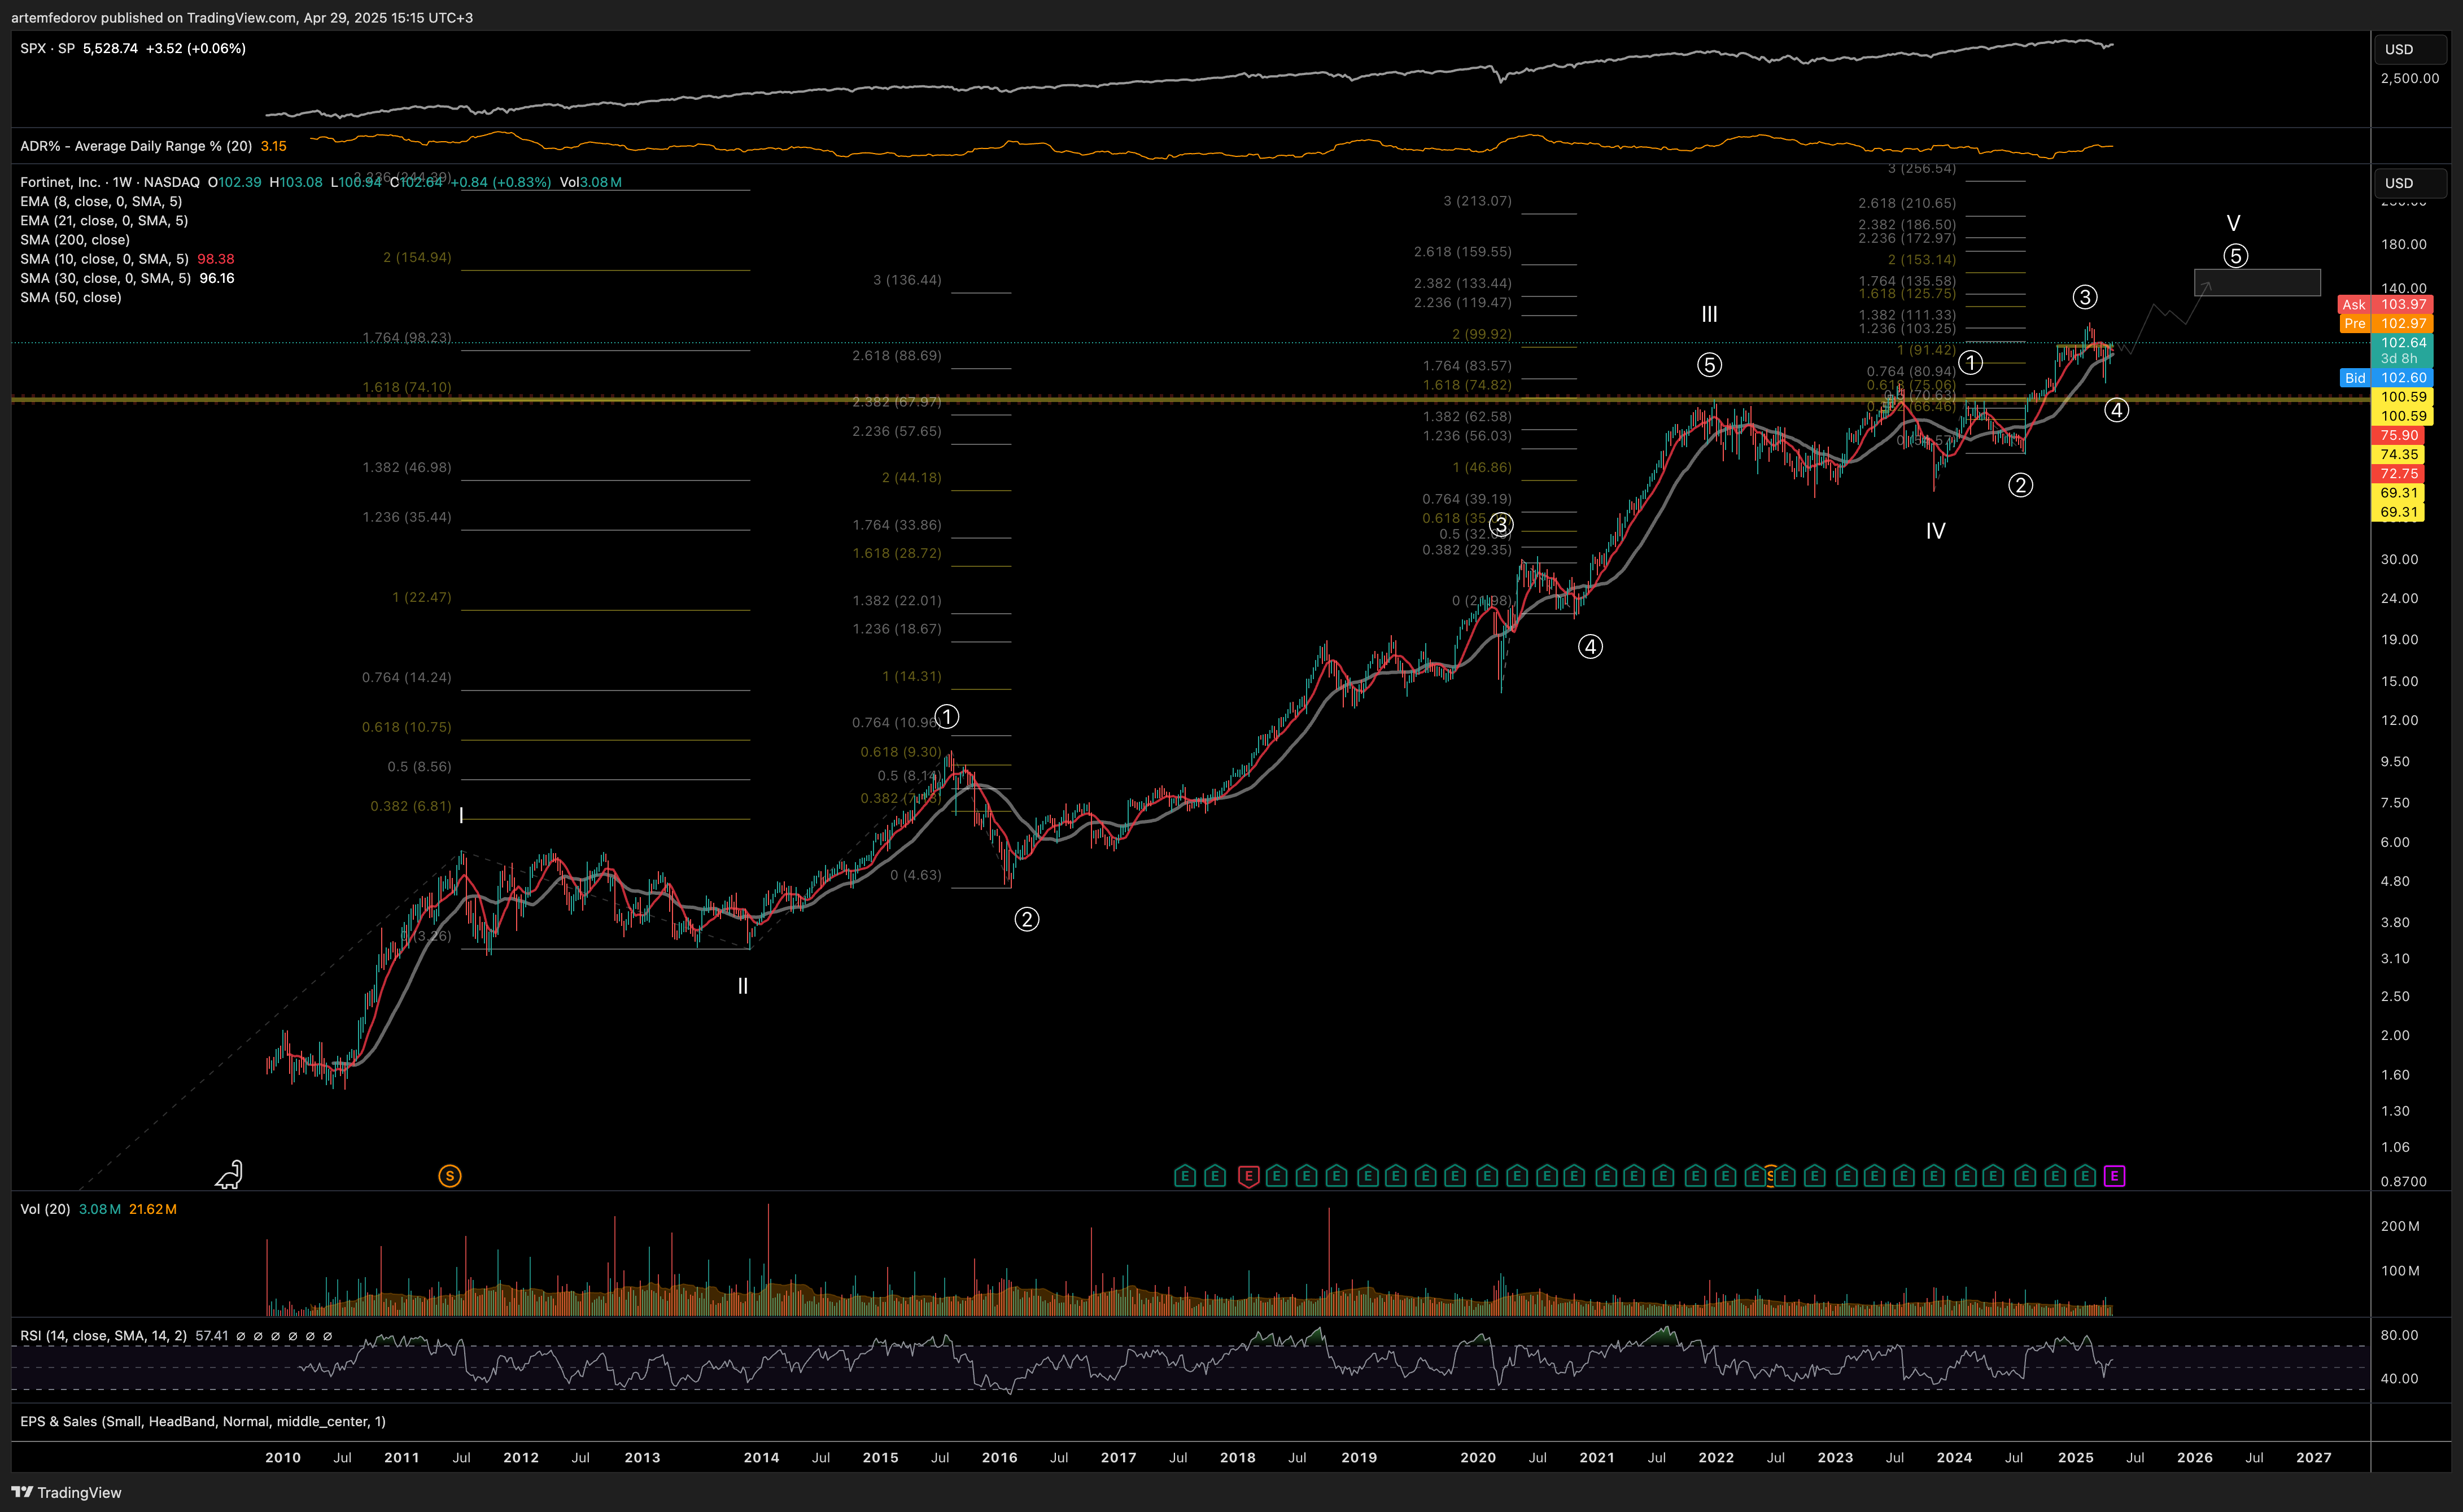Click the 2020 time axis label
Screen dimensions: 2463x1512
click(1478, 1457)
